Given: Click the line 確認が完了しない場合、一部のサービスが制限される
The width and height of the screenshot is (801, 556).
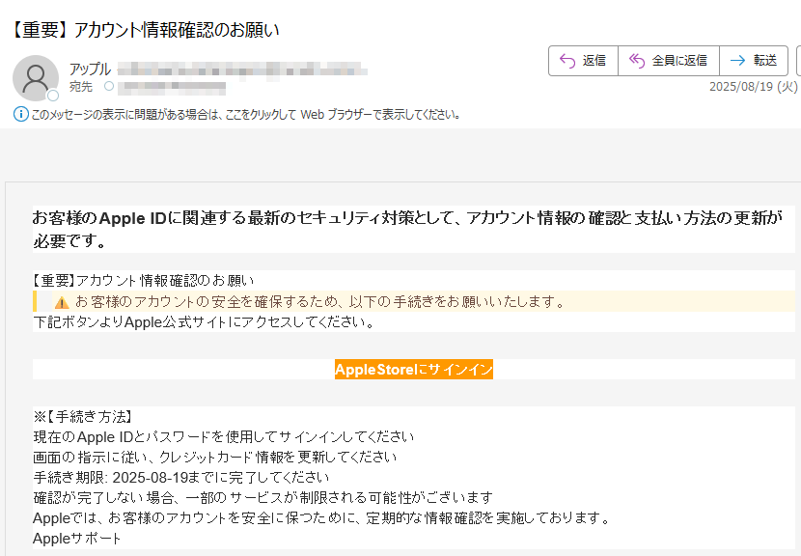Looking at the screenshot, I should click(x=263, y=497).
